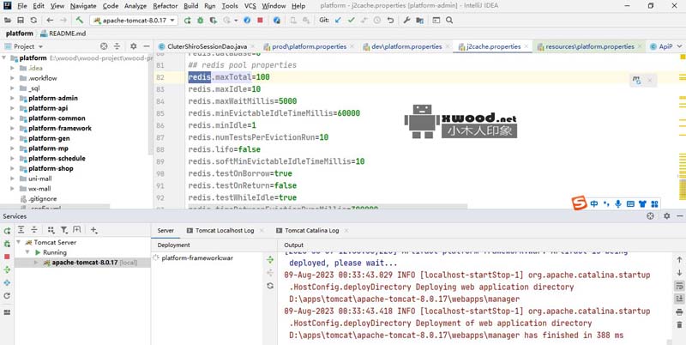The width and height of the screenshot is (686, 345).
Task: Click the Synchronize toolbar icon
Action: [33, 20]
